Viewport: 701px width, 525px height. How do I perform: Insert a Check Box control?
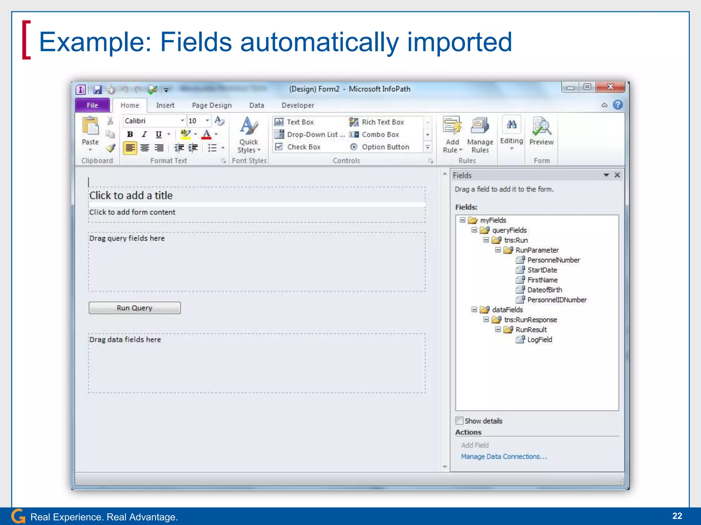tap(298, 147)
